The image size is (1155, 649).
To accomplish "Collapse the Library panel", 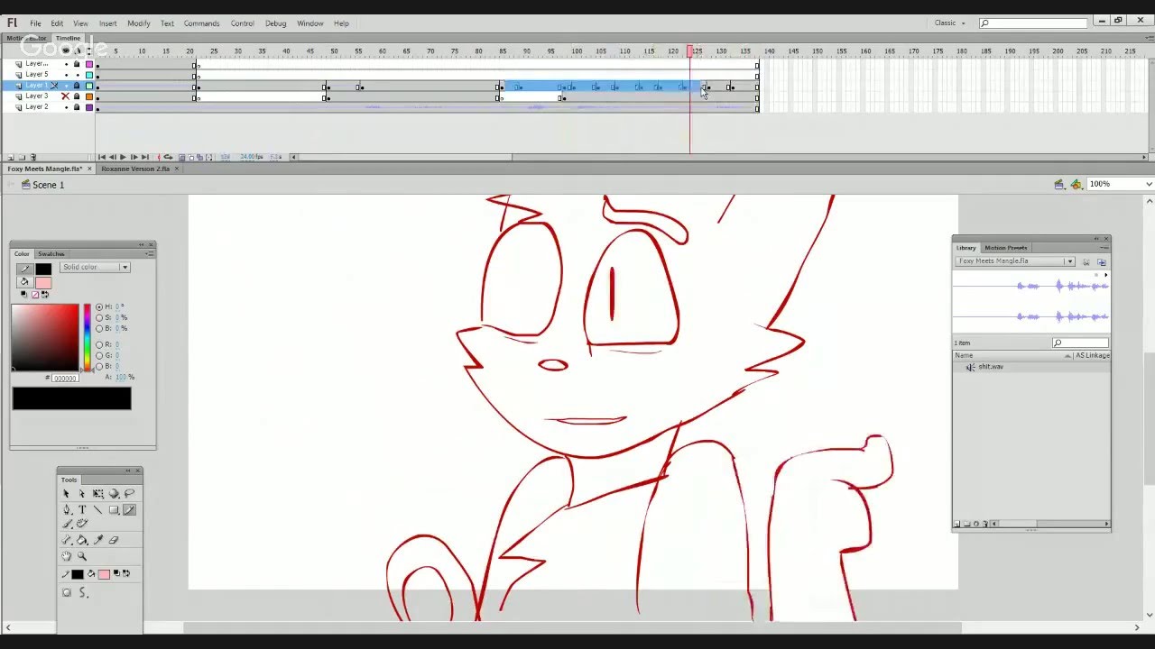I will click(x=1096, y=240).
